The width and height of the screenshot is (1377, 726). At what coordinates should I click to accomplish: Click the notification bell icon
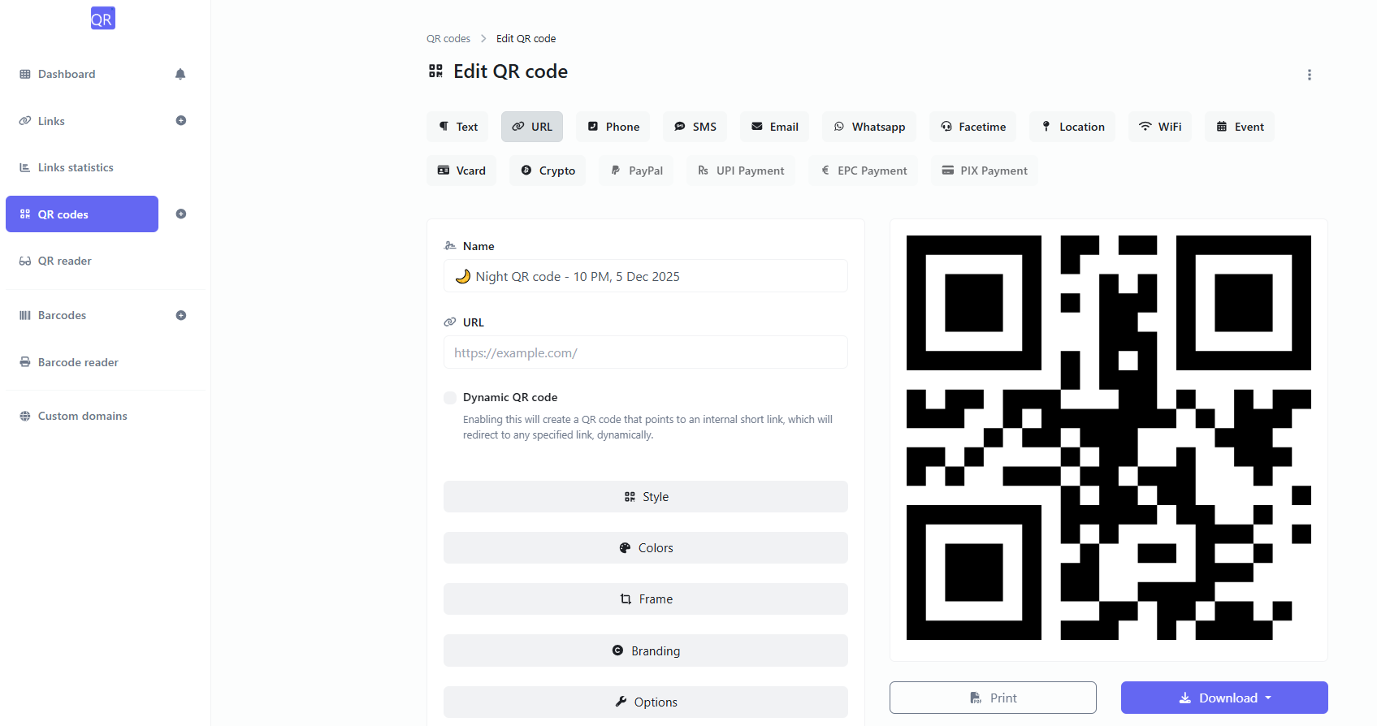[x=180, y=74]
